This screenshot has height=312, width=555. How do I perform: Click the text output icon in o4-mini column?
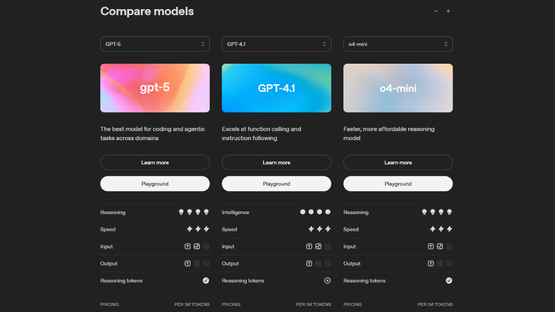coord(431,263)
